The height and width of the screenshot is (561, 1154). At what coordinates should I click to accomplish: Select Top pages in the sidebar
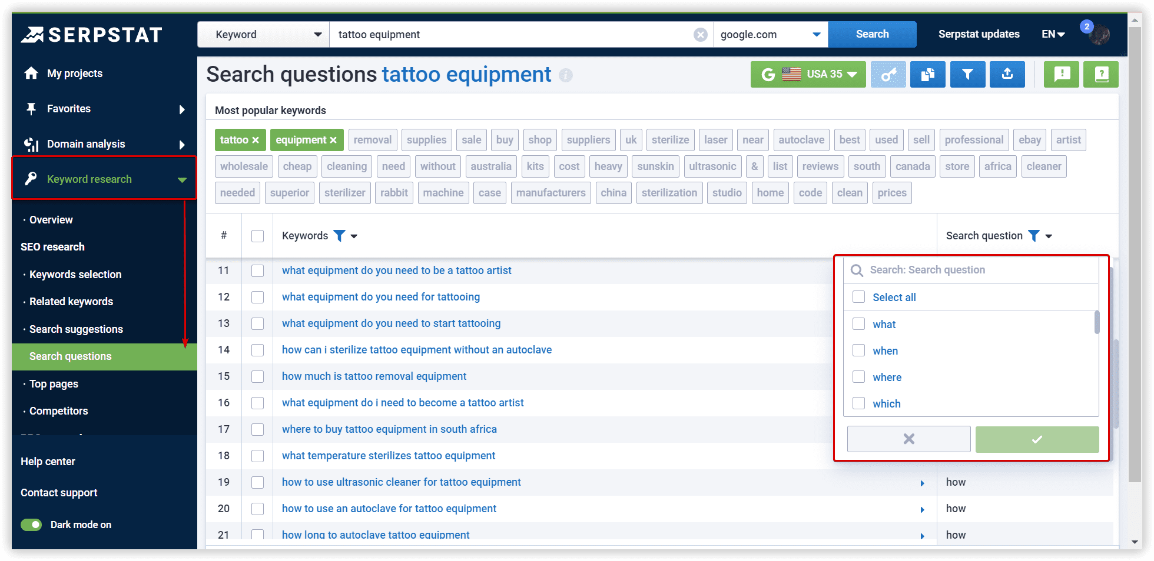click(x=53, y=384)
